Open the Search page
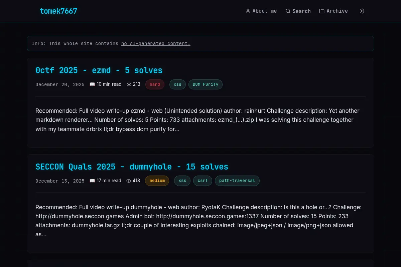This screenshot has width=401, height=267. click(298, 11)
